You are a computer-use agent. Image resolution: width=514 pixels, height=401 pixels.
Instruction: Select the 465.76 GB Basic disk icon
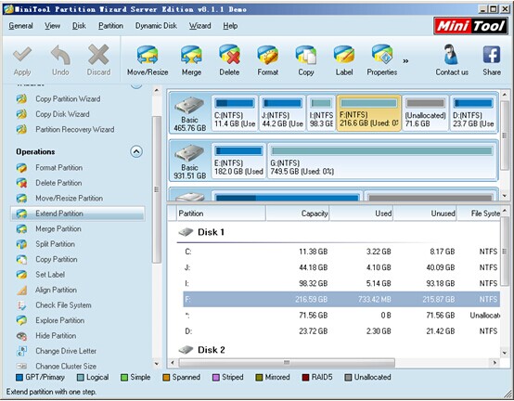189,106
